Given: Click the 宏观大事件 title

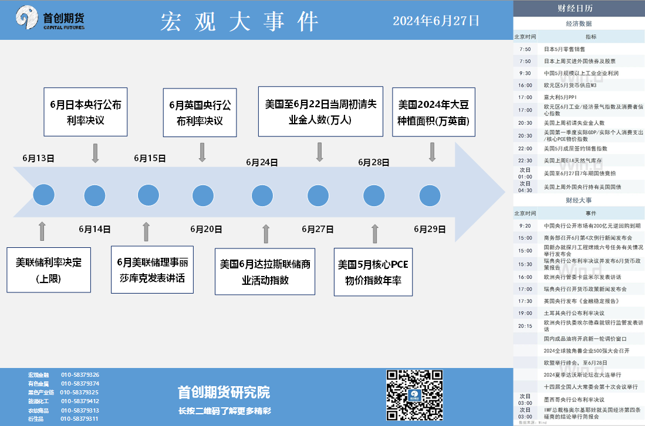Looking at the screenshot, I should point(239,21).
